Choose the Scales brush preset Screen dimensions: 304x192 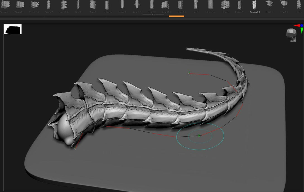tap(225, 6)
